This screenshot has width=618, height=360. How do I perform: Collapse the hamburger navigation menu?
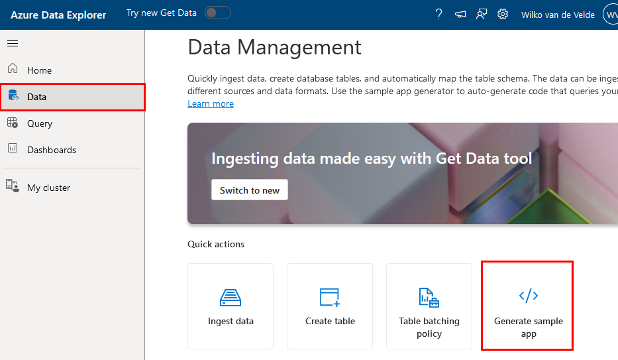pos(13,43)
